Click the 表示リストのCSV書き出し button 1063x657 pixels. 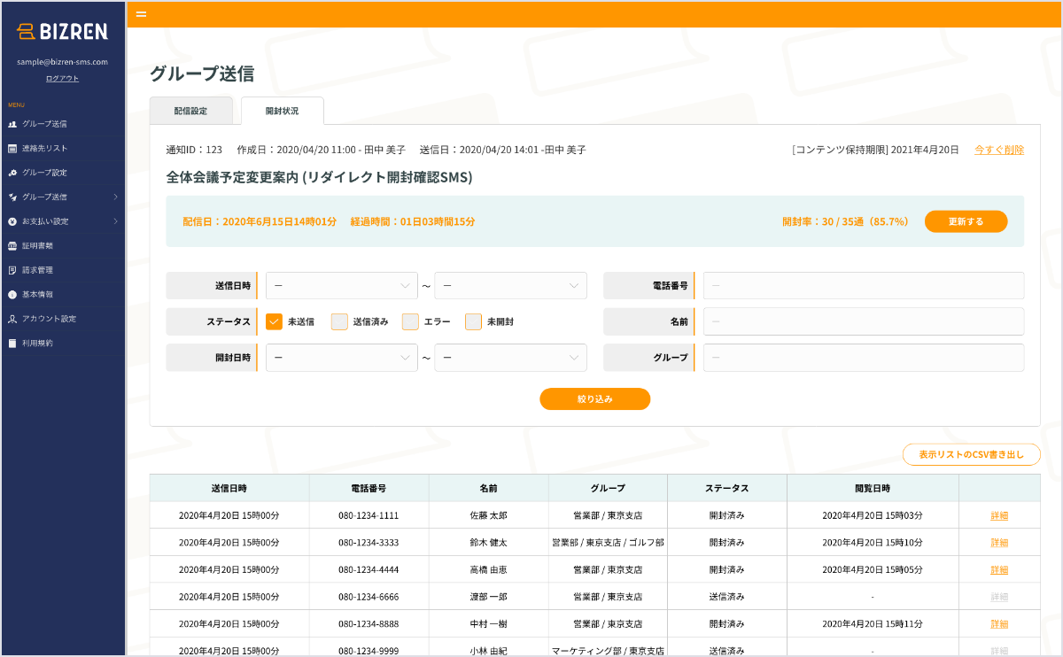[971, 454]
